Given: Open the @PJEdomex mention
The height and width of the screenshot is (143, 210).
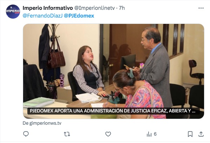Looking at the screenshot, I should point(79,16).
